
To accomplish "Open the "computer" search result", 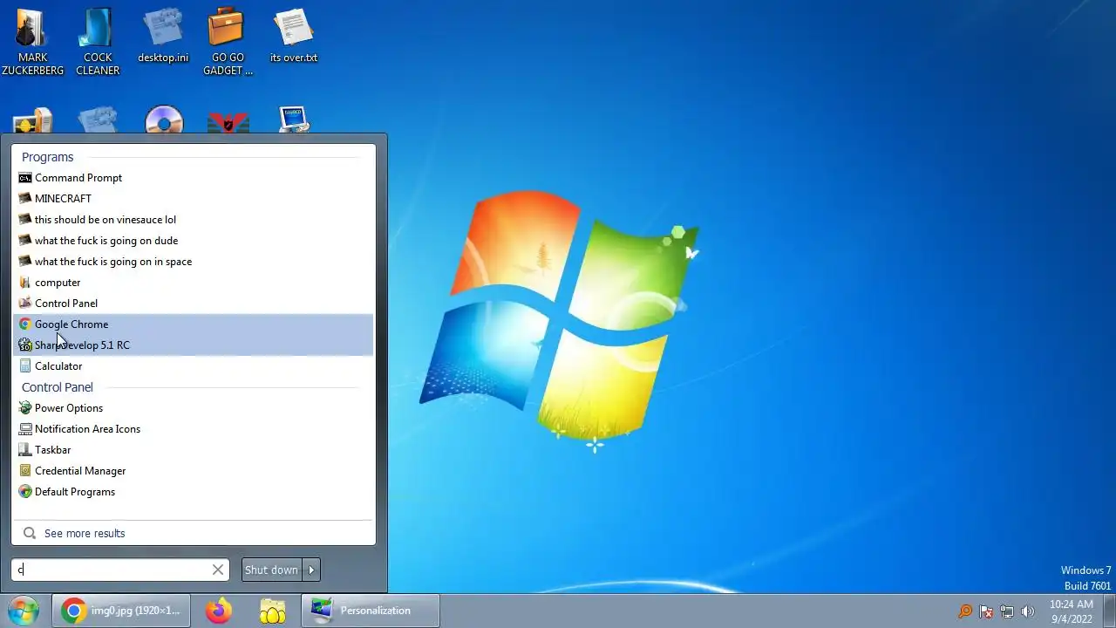I will (x=194, y=283).
